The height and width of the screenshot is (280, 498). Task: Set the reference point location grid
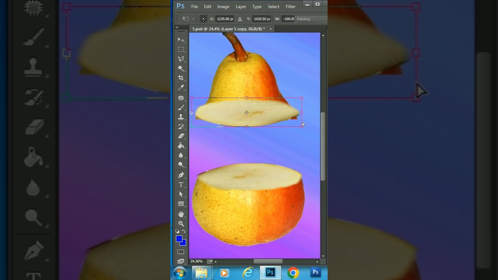203,19
